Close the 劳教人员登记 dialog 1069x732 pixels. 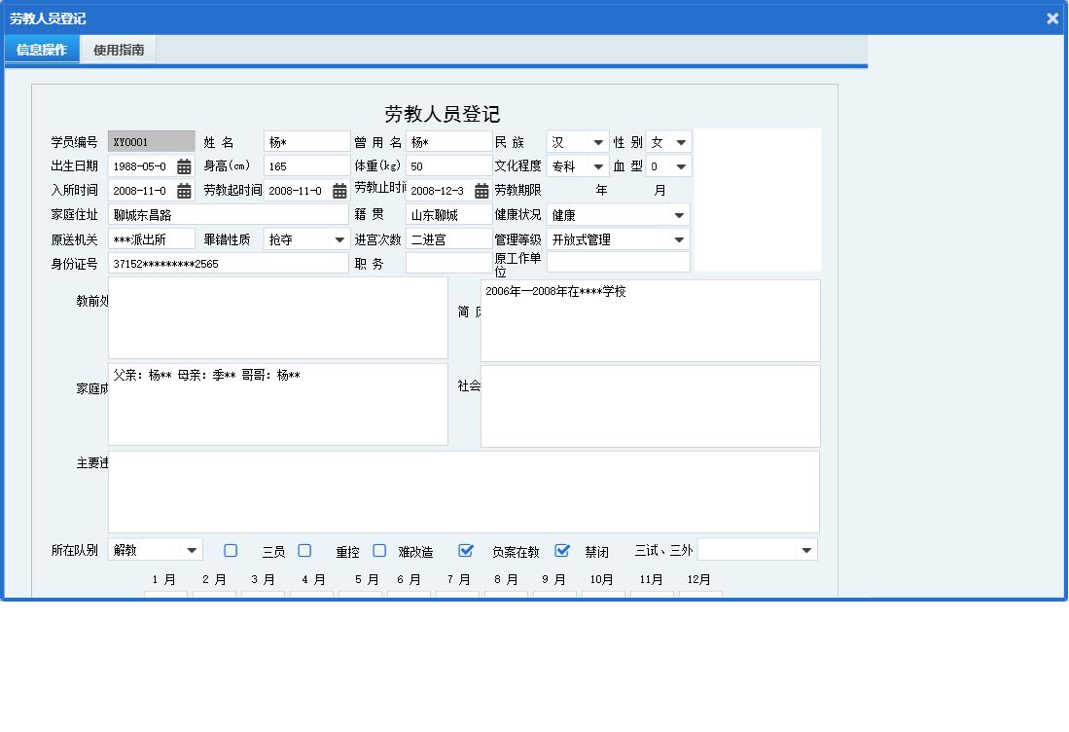click(x=1052, y=18)
